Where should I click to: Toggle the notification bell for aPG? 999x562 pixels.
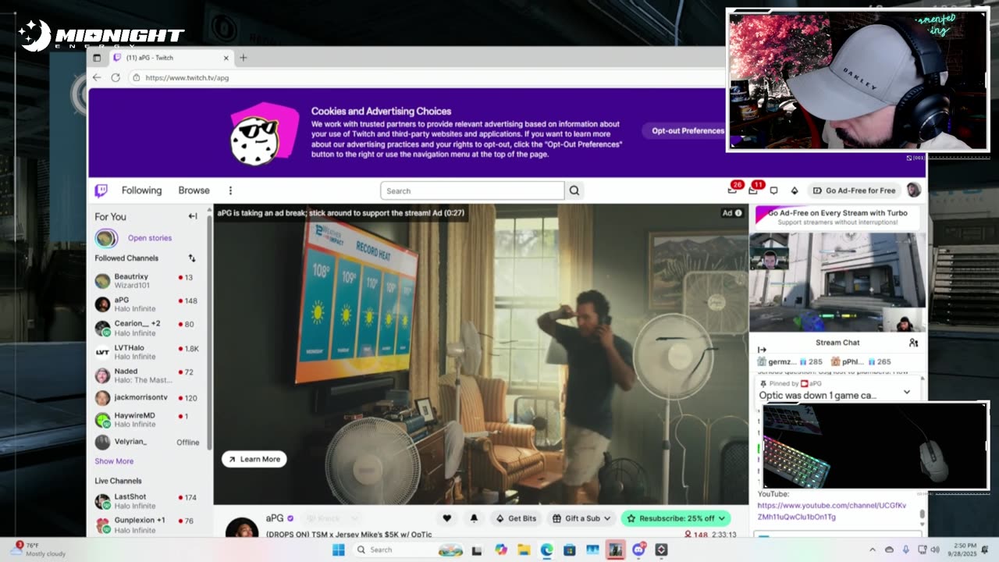tap(474, 518)
